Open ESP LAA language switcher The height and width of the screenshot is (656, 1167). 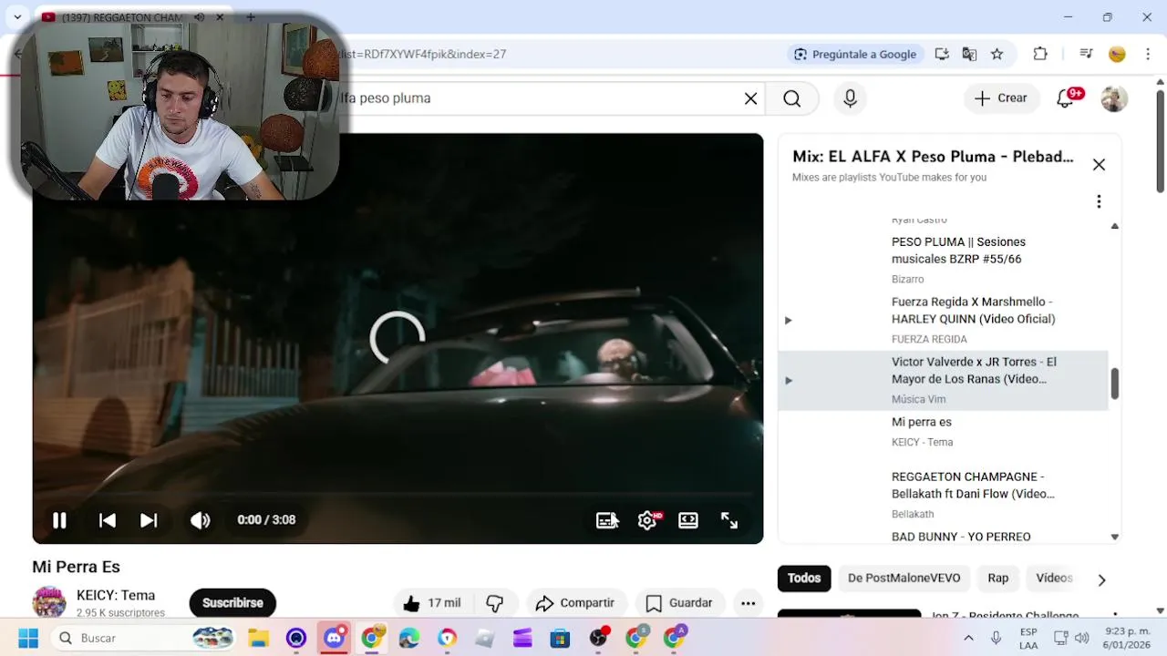tap(1028, 638)
